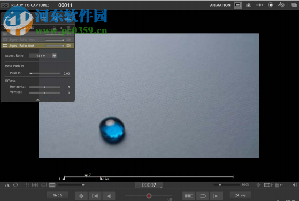Toggle the rotate view icon
This screenshot has width=299, height=201.
pos(16,185)
